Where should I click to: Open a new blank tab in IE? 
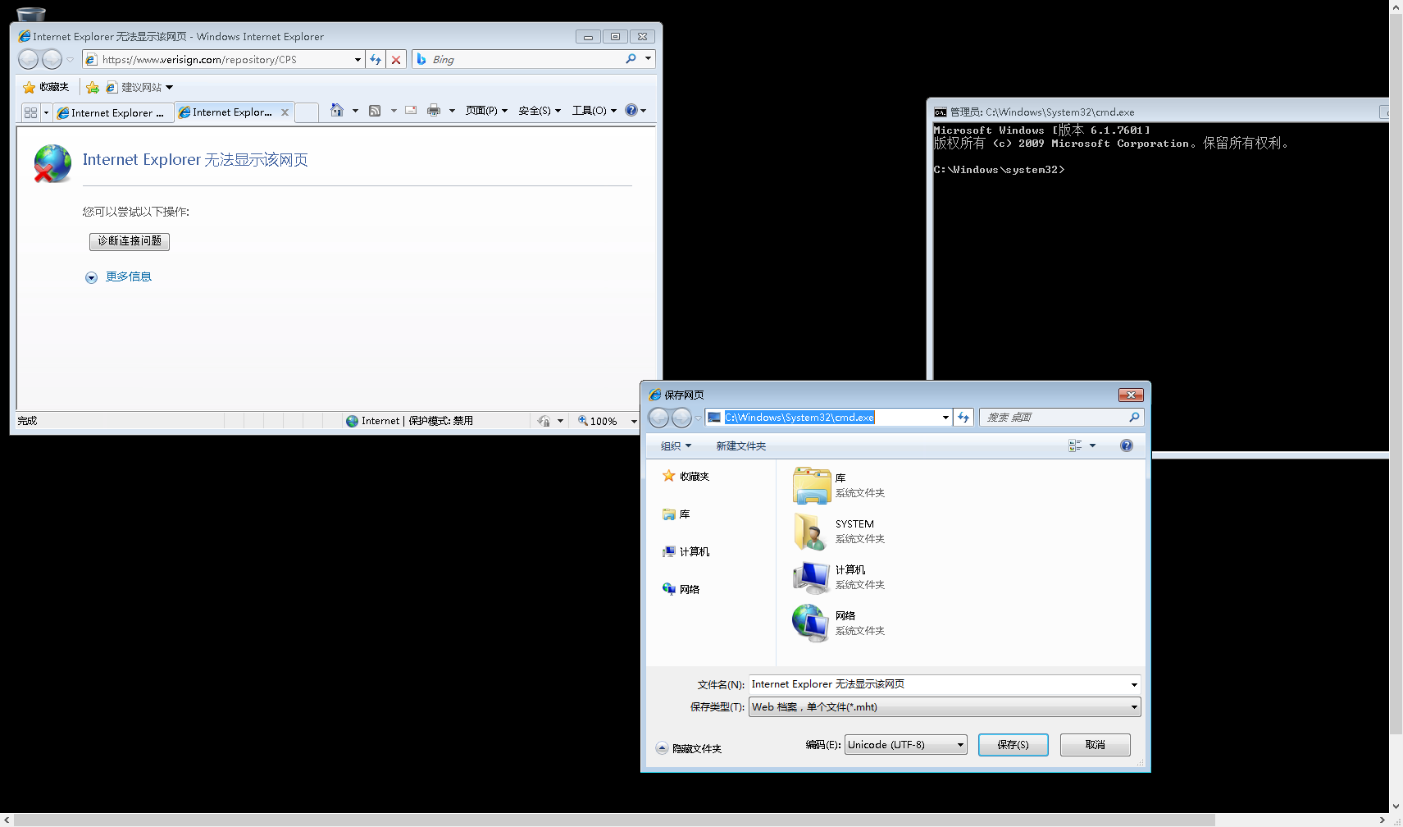pos(307,112)
